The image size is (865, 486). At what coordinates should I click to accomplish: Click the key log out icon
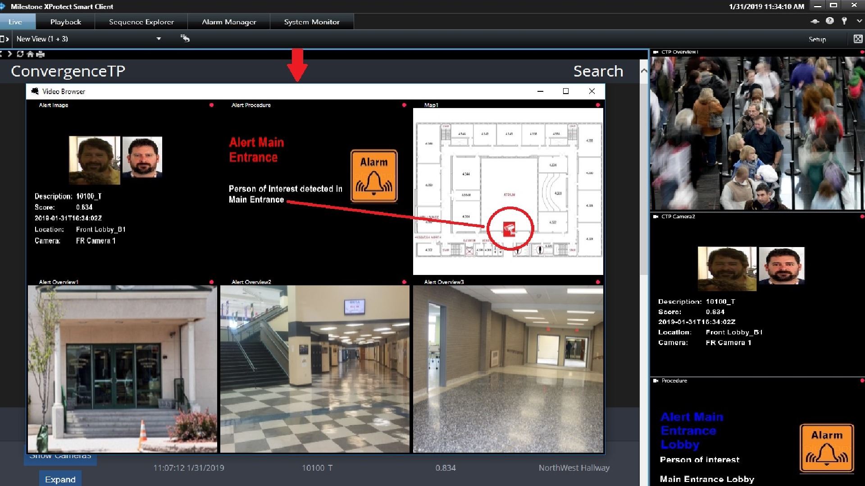coord(844,21)
